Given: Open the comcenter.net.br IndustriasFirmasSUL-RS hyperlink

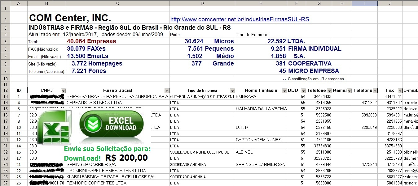Looking at the screenshot, I should coord(240,19).
